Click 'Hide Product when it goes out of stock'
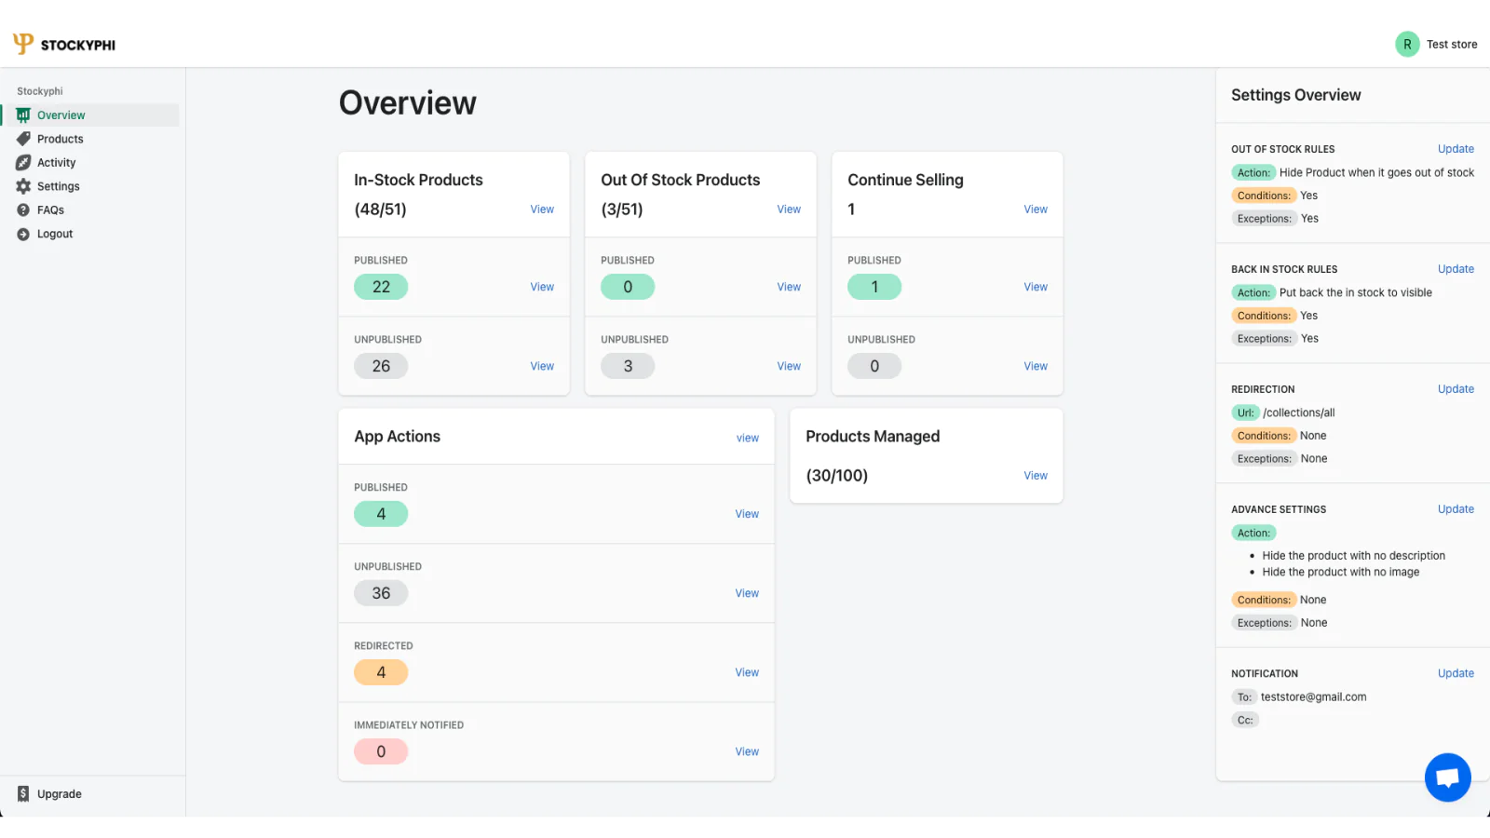1490x838 pixels. (1376, 172)
